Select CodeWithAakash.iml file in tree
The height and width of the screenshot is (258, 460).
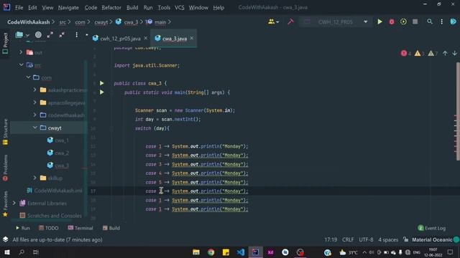coord(55,191)
